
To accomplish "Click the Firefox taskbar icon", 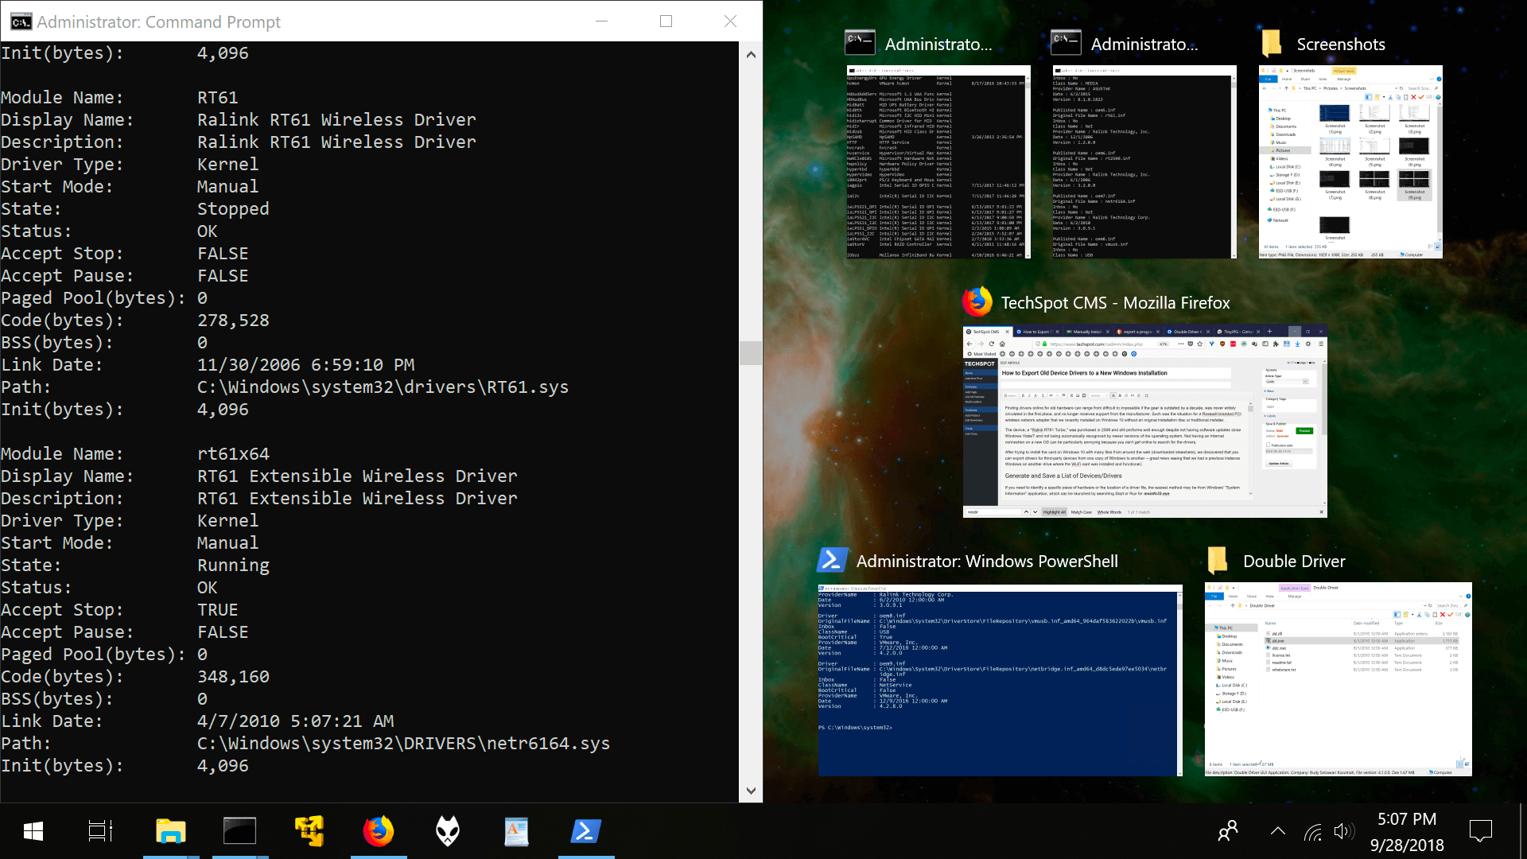I will click(x=379, y=831).
